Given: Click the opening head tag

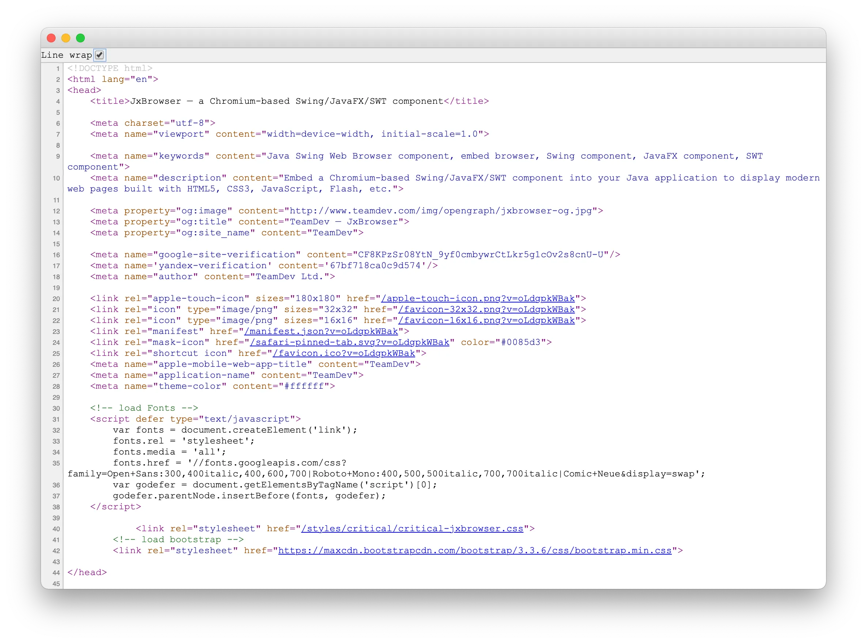Looking at the screenshot, I should pos(84,90).
